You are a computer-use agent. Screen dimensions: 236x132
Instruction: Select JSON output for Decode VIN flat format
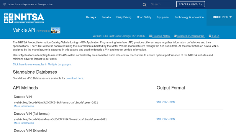(x=172, y=119)
